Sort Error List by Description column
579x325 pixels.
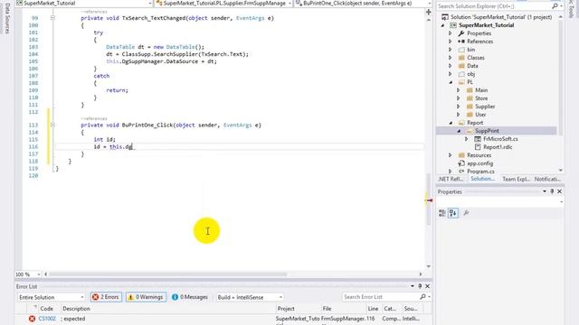[x=76, y=309]
